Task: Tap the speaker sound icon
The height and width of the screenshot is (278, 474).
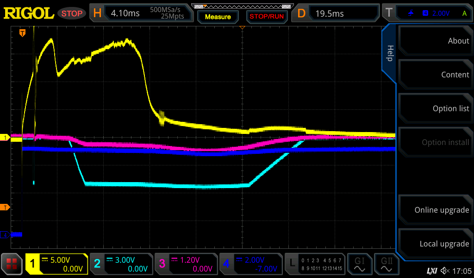Action: tap(444, 271)
